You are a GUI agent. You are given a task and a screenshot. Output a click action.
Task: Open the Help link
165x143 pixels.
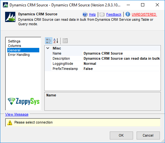pos(92,14)
